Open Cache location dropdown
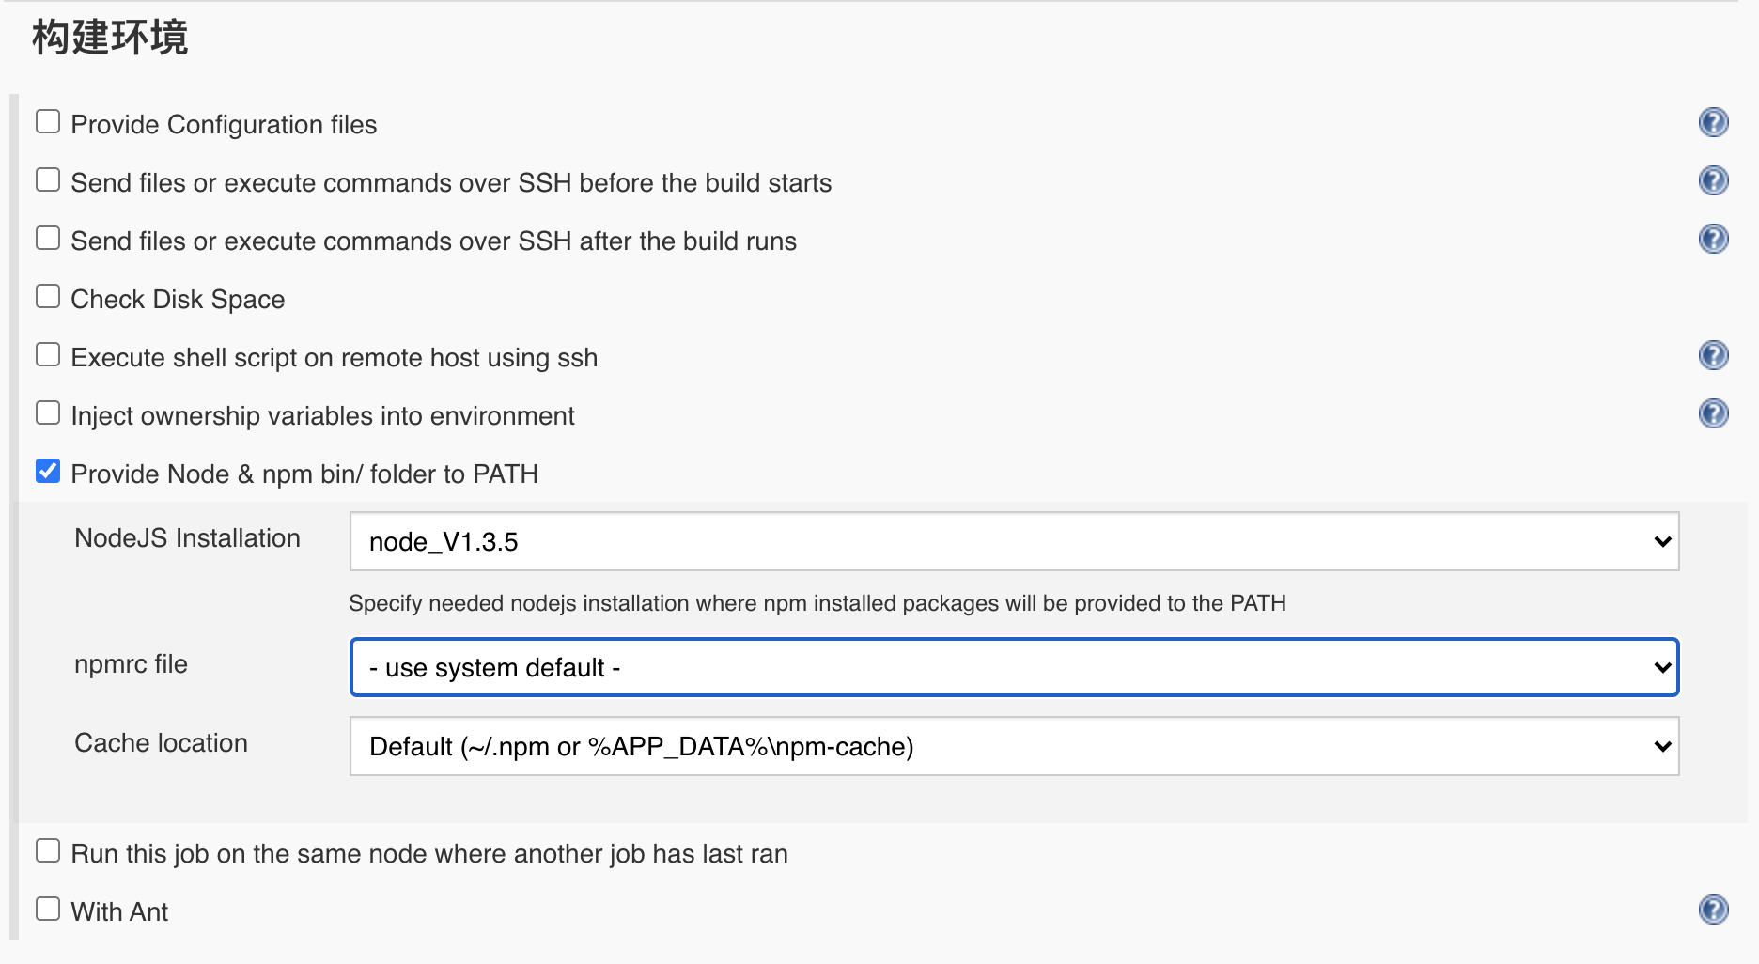This screenshot has width=1759, height=964. coord(1013,746)
